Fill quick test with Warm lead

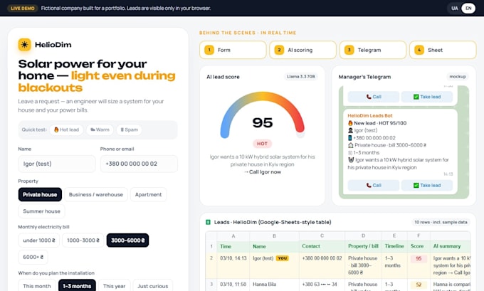click(x=100, y=130)
